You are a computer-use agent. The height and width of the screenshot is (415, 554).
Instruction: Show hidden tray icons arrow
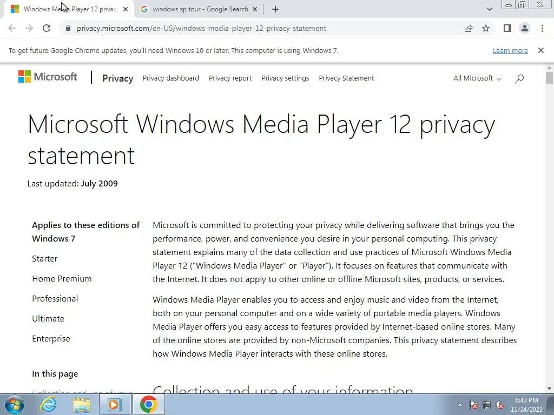pos(460,405)
